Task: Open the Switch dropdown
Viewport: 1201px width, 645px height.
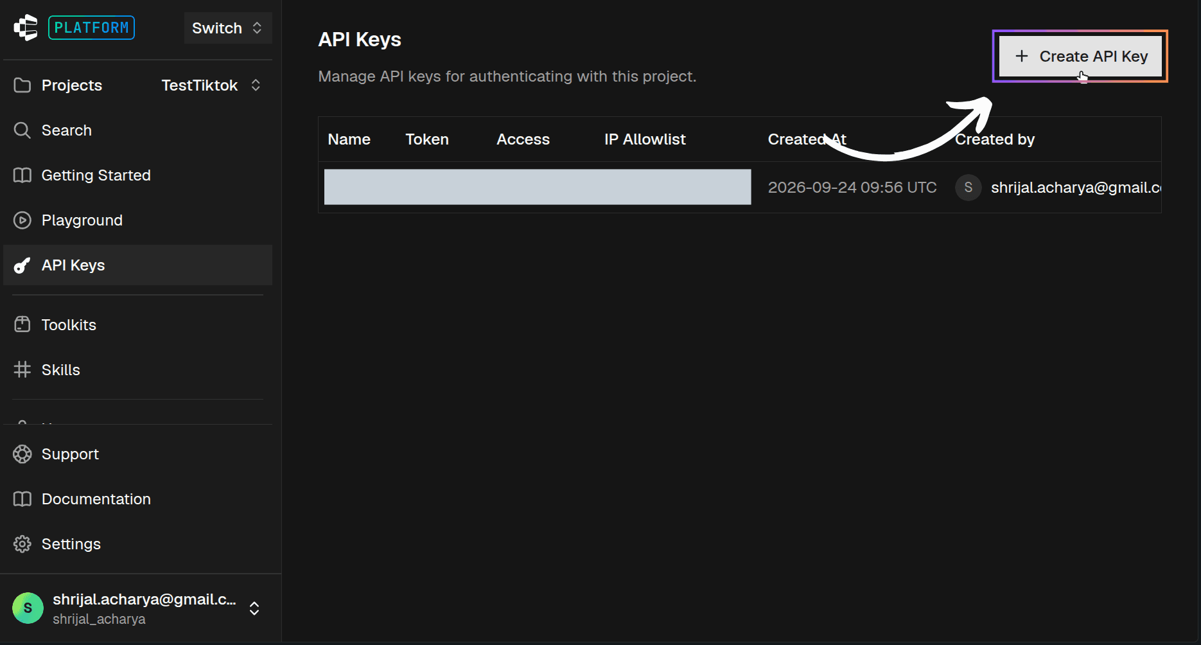Action: pos(228,28)
